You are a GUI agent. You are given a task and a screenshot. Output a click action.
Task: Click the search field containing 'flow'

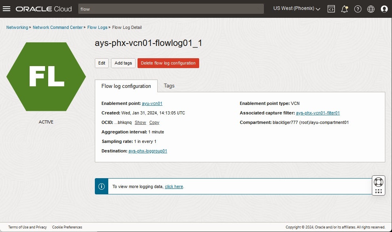(171, 9)
